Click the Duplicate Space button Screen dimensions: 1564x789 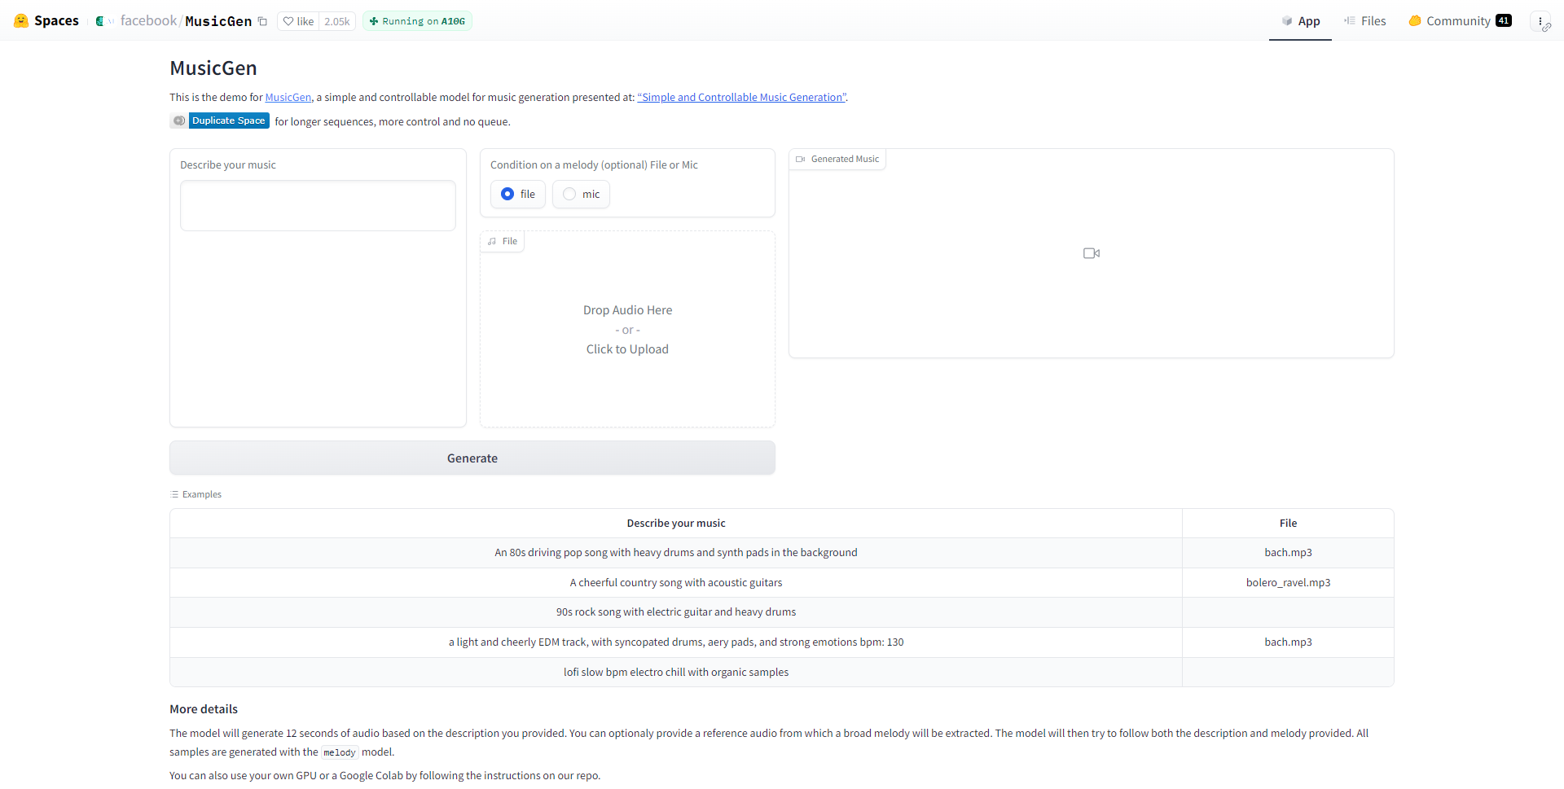click(x=228, y=121)
